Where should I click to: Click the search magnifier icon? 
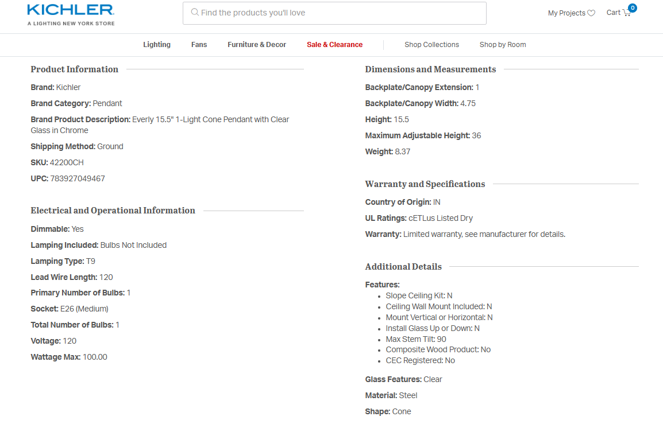click(x=195, y=13)
